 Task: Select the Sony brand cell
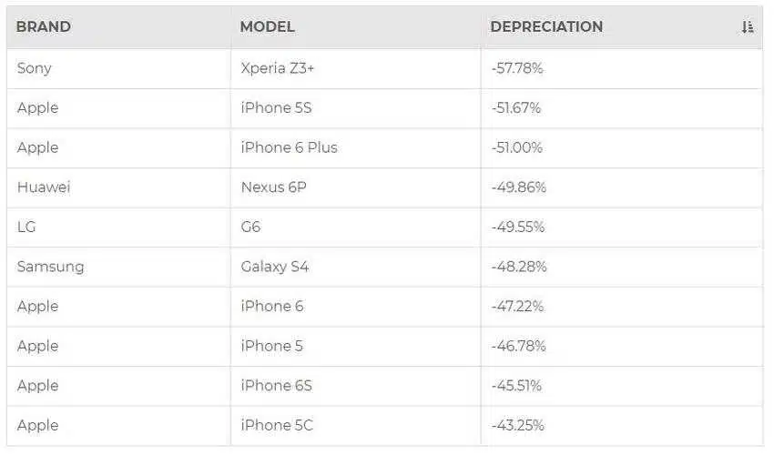click(118, 68)
